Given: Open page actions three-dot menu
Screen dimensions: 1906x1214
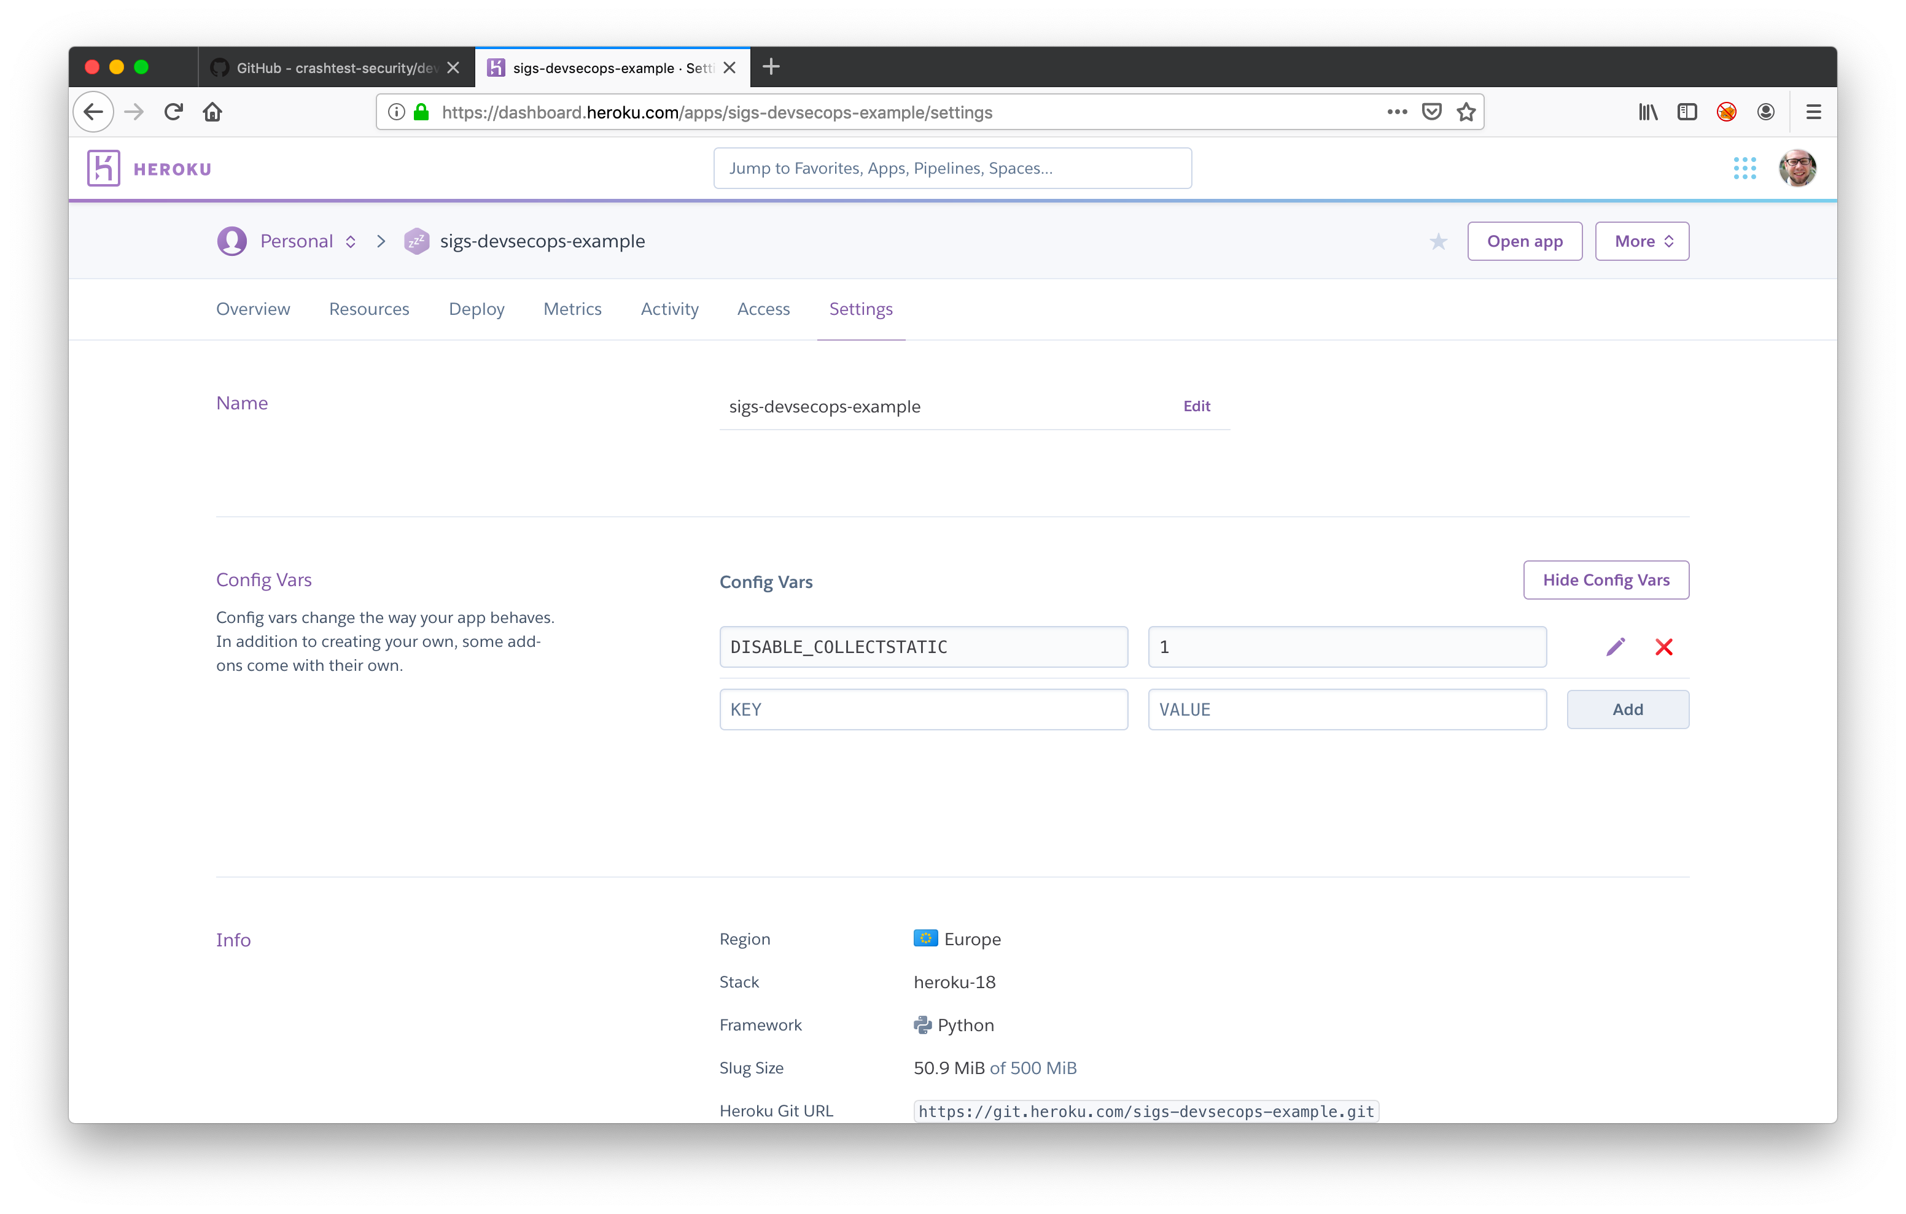Looking at the screenshot, I should 1396,112.
